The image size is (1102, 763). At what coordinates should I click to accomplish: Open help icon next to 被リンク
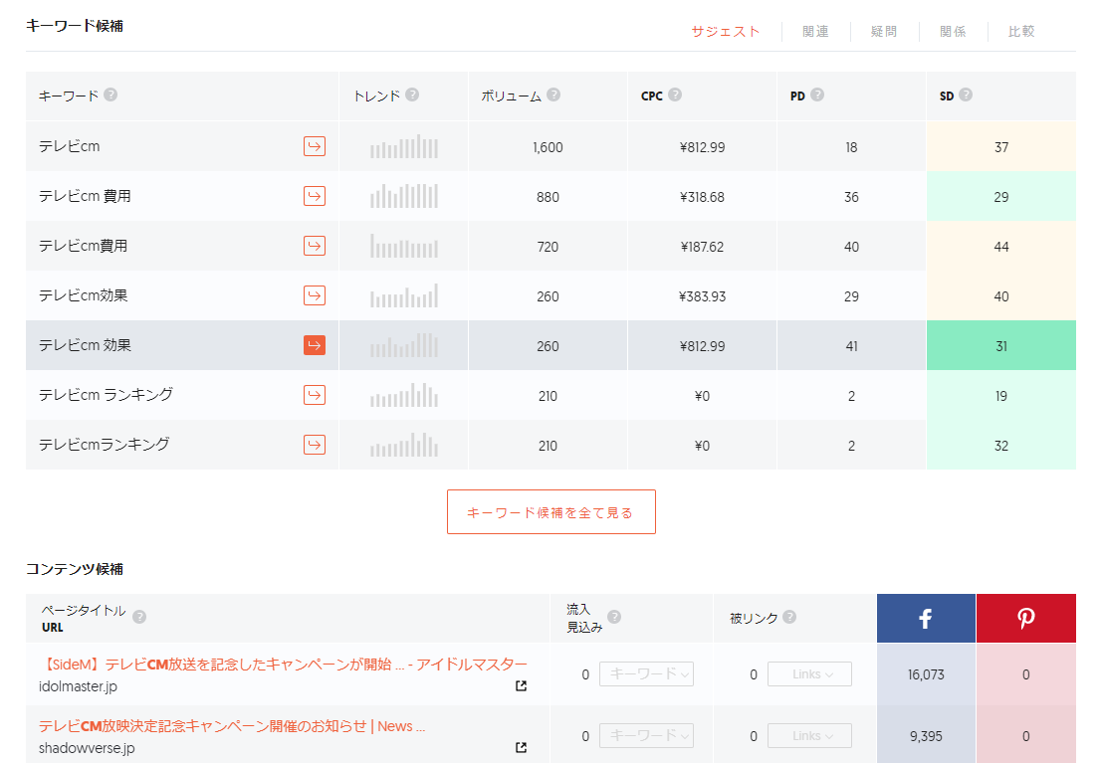789,617
